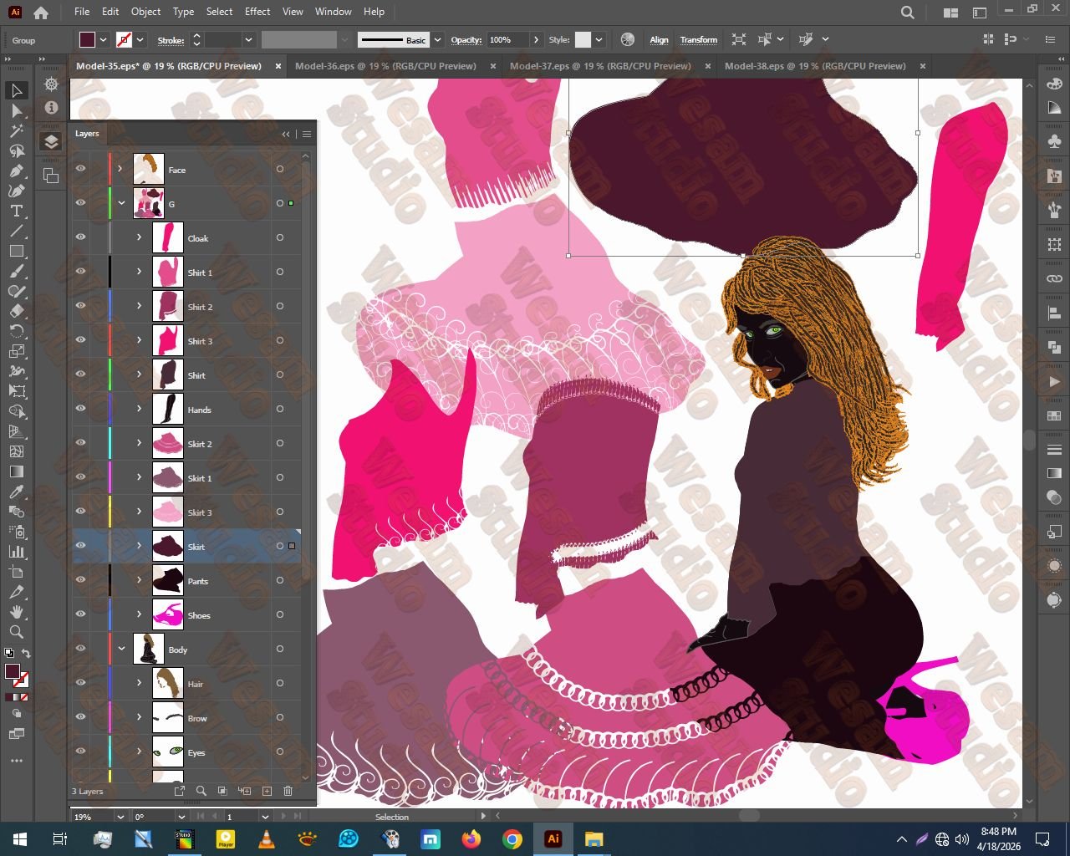Viewport: 1070px width, 856px height.
Task: Toggle visibility of Body layer
Action: (81, 649)
